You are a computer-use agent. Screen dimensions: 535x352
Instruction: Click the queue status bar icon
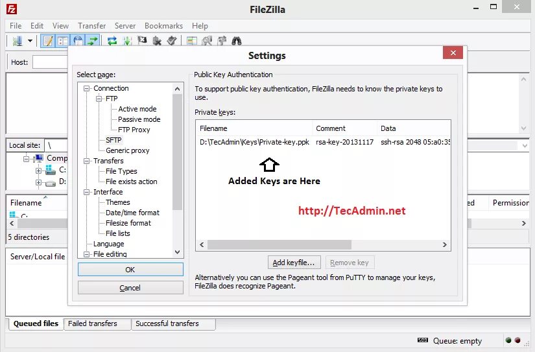422,340
